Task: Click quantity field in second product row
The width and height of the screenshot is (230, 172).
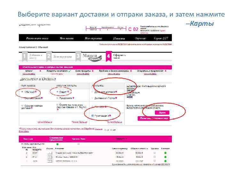Action: click(50, 157)
